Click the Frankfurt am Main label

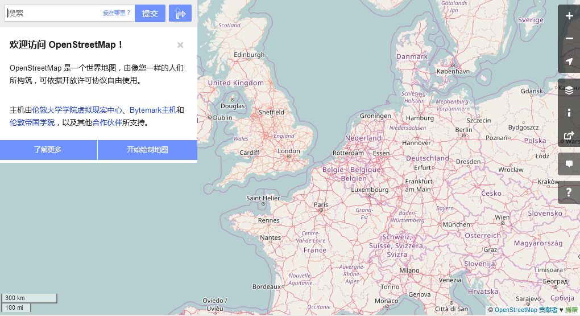click(x=419, y=185)
